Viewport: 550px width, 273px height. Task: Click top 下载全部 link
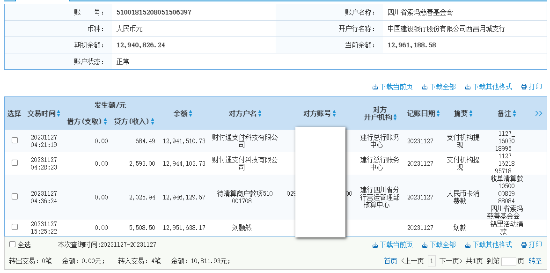coord(439,87)
